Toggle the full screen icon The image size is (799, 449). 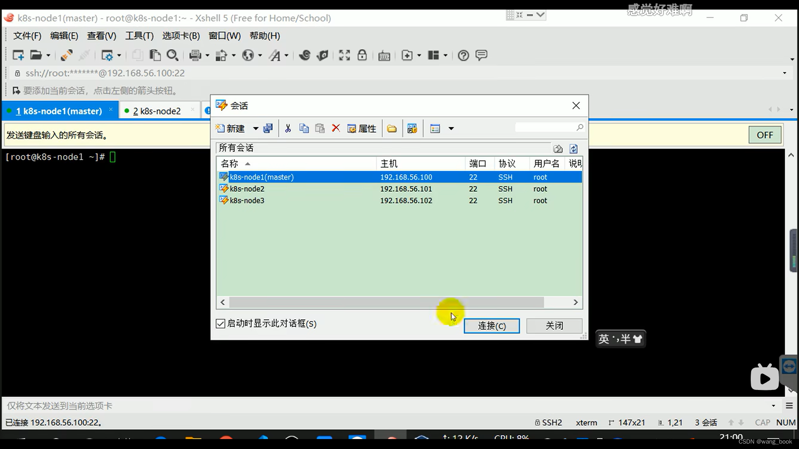click(x=344, y=55)
